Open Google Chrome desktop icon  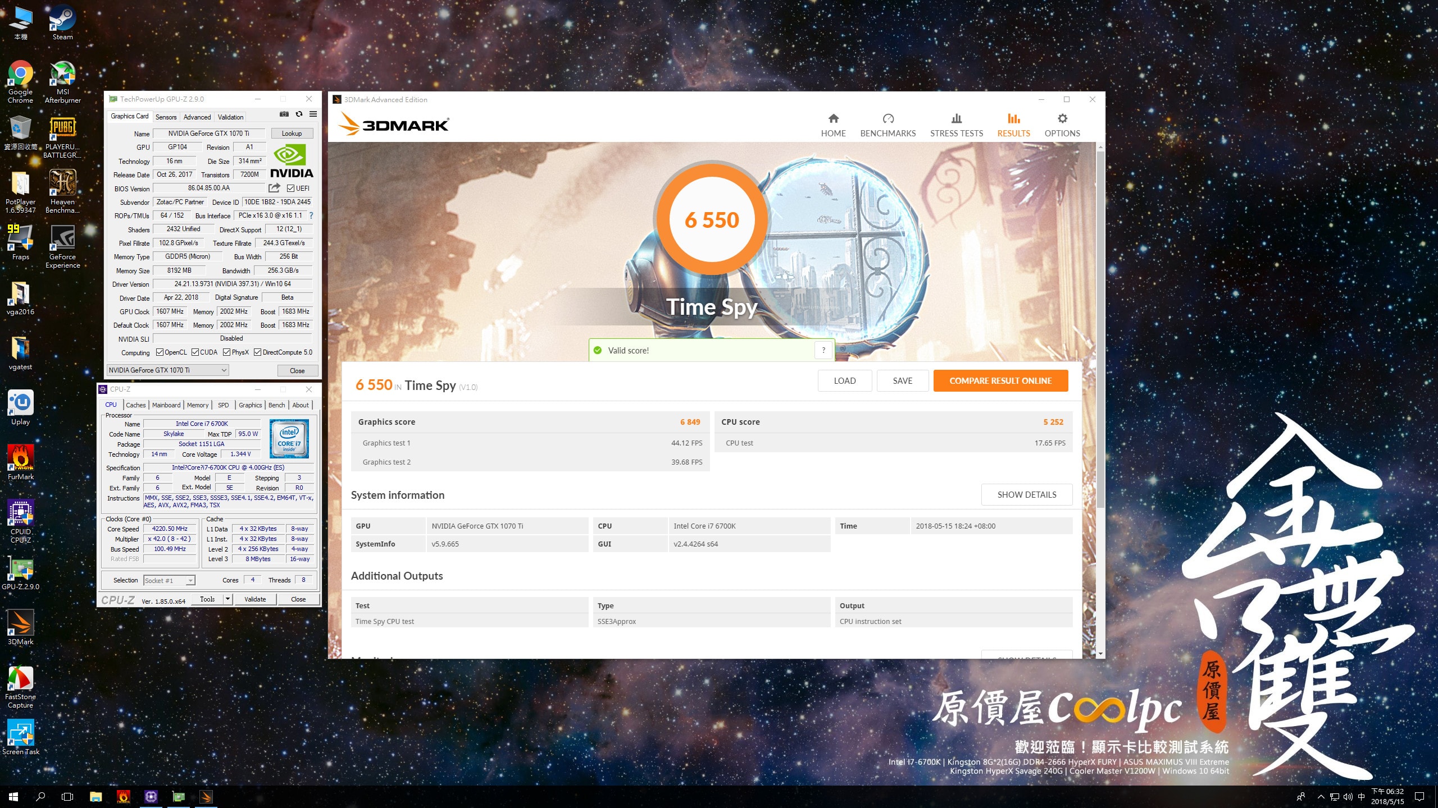[x=21, y=82]
